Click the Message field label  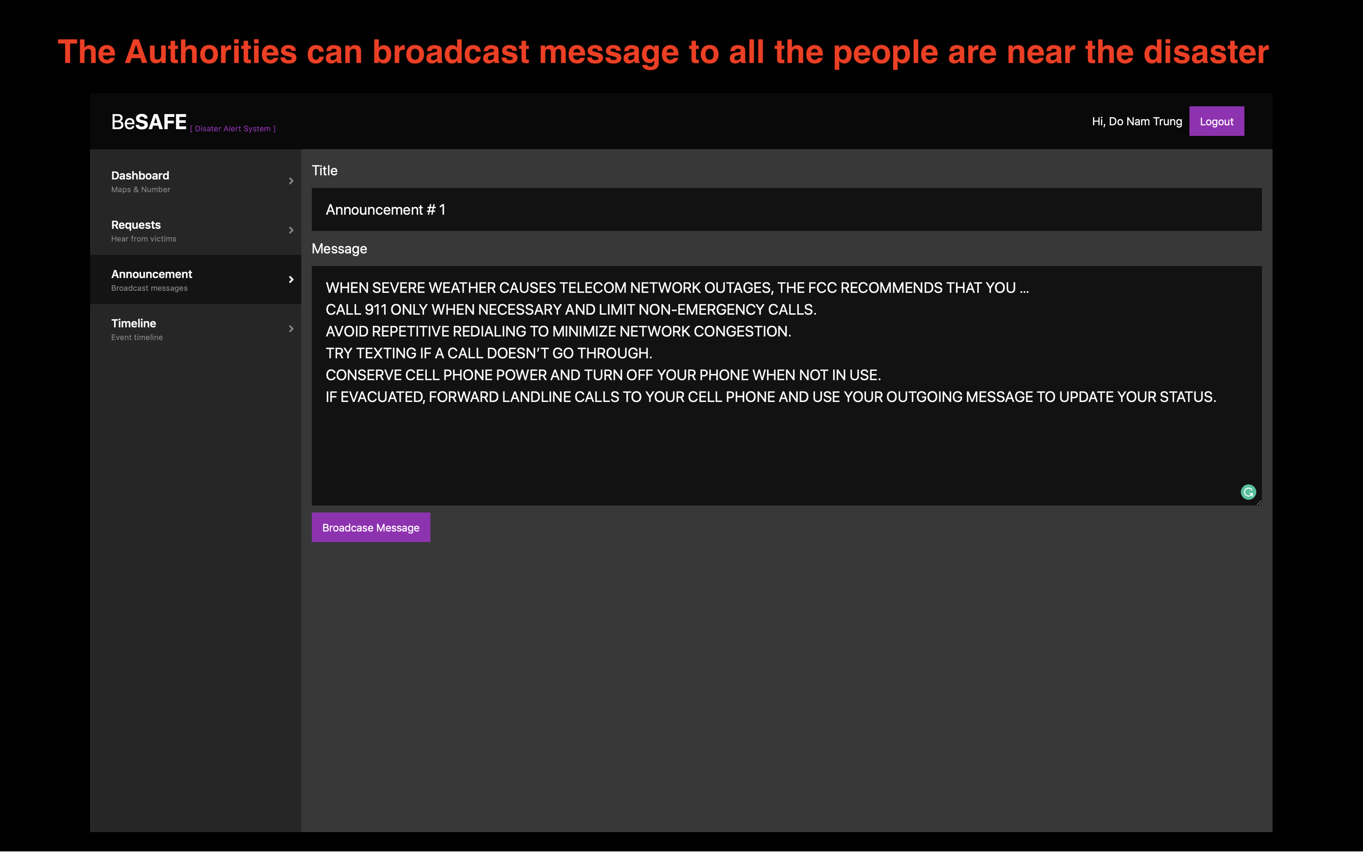click(x=339, y=248)
